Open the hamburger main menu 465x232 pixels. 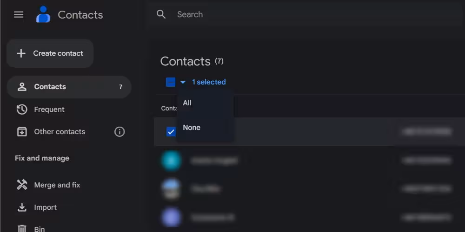[19, 15]
